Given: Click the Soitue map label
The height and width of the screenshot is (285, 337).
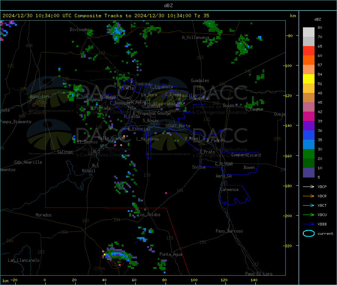Looking at the screenshot, I should [199, 167].
